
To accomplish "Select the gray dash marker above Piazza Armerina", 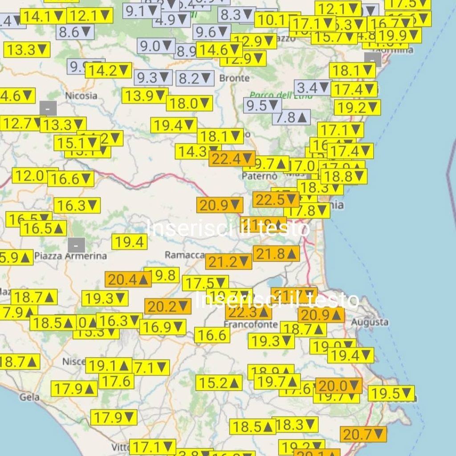I will [77, 244].
